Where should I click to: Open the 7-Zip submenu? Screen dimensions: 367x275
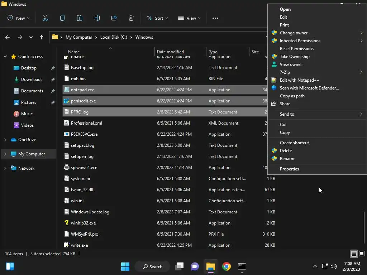(317, 72)
